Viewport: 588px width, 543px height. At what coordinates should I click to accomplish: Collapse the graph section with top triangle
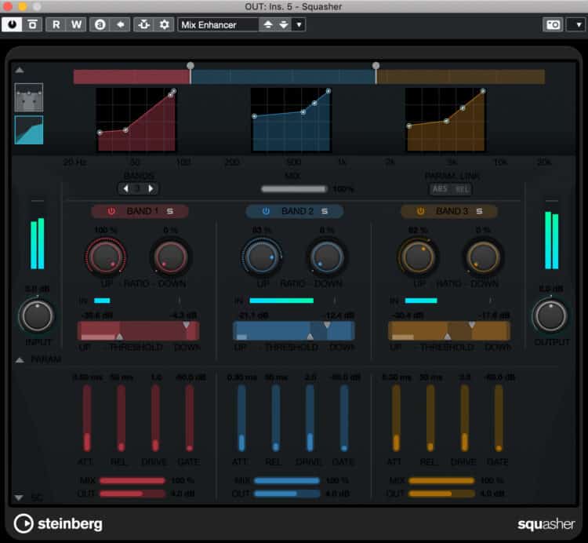[x=20, y=70]
